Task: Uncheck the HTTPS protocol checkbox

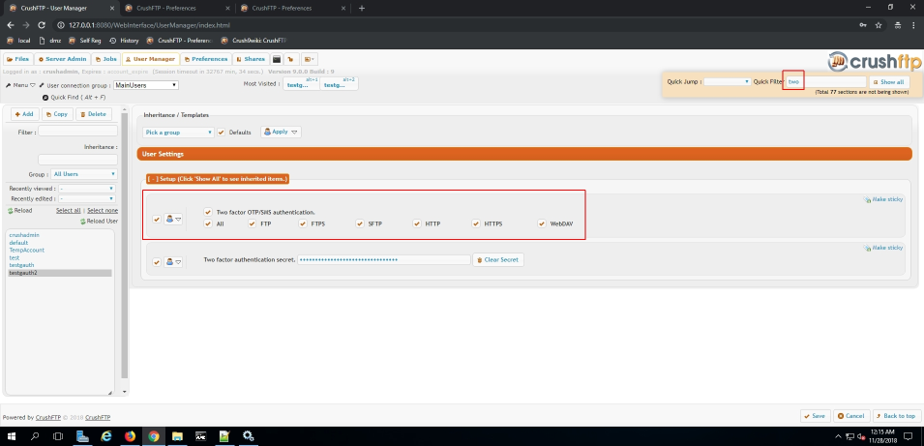Action: 476,223
